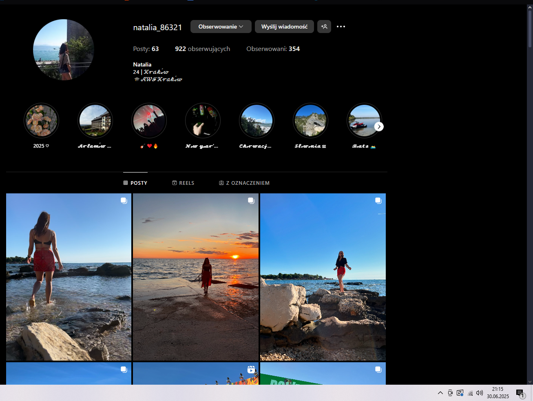This screenshot has height=401, width=533.
Task: Open the Obserwowani 354 following list
Action: (x=273, y=49)
